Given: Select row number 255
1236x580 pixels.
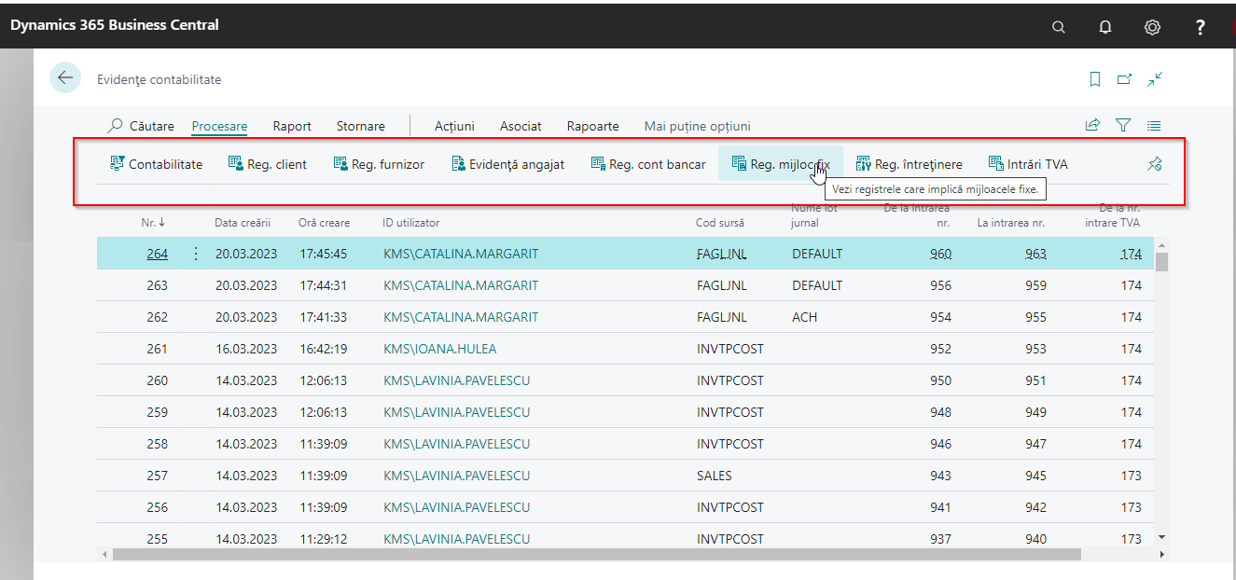Looking at the screenshot, I should 157,539.
